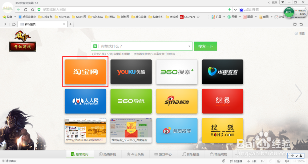This screenshot has height=164, width=308.
Task: Open the 360搜索 tile
Action: 177,72
